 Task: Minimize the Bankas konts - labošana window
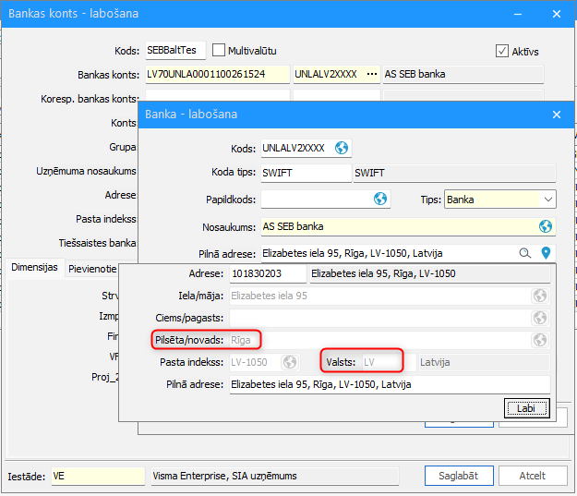518,14
